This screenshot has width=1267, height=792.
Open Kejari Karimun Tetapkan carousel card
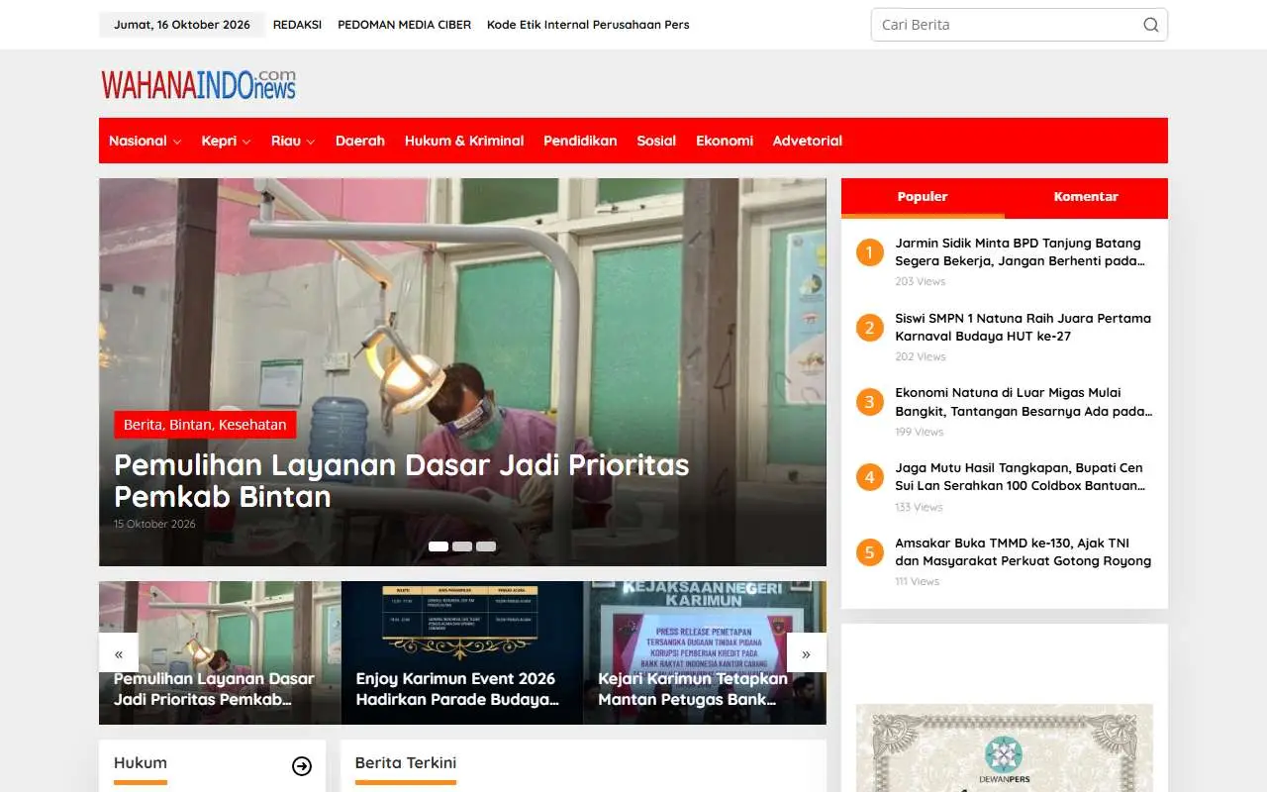click(x=705, y=652)
